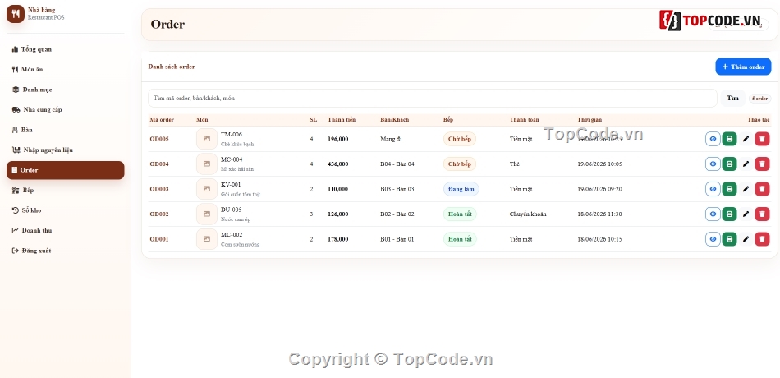Delete order OD004
Viewport: 780px width, 378px height.
(762, 164)
